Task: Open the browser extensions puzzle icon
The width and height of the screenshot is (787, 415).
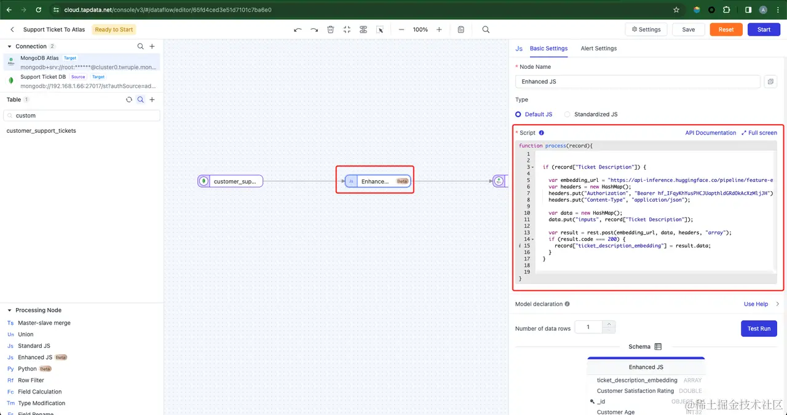Action: coord(727,10)
